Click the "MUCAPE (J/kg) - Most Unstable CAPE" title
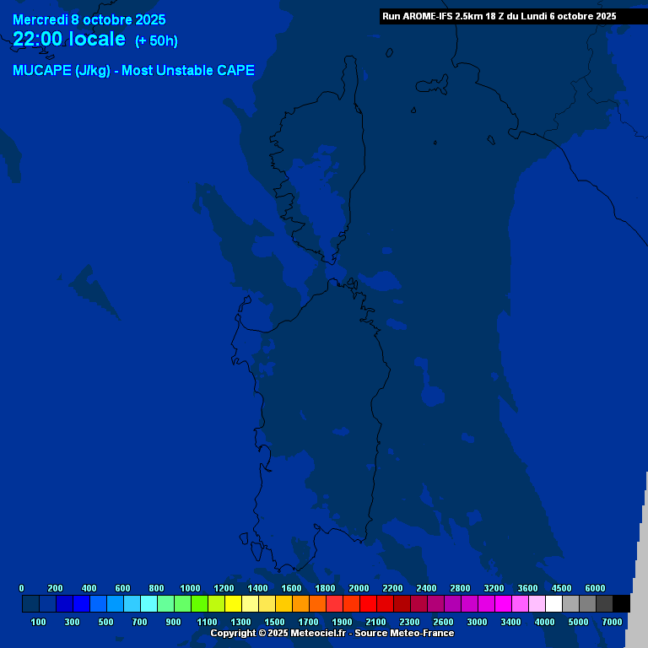This screenshot has width=648, height=648. [x=133, y=71]
